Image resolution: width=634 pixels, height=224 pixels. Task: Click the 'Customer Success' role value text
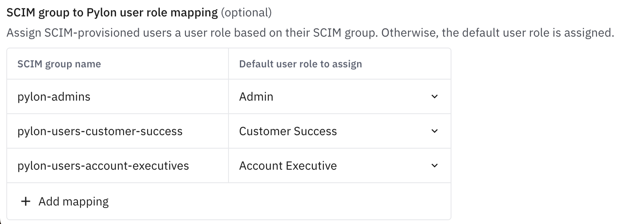click(288, 131)
